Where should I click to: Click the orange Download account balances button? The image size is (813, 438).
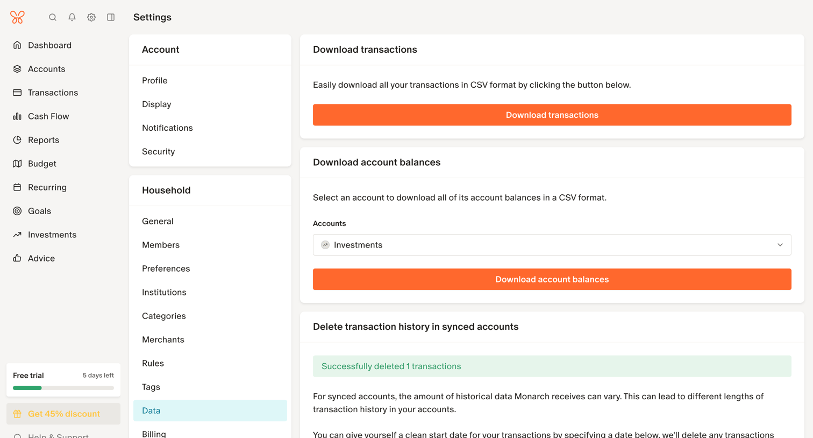click(x=552, y=279)
